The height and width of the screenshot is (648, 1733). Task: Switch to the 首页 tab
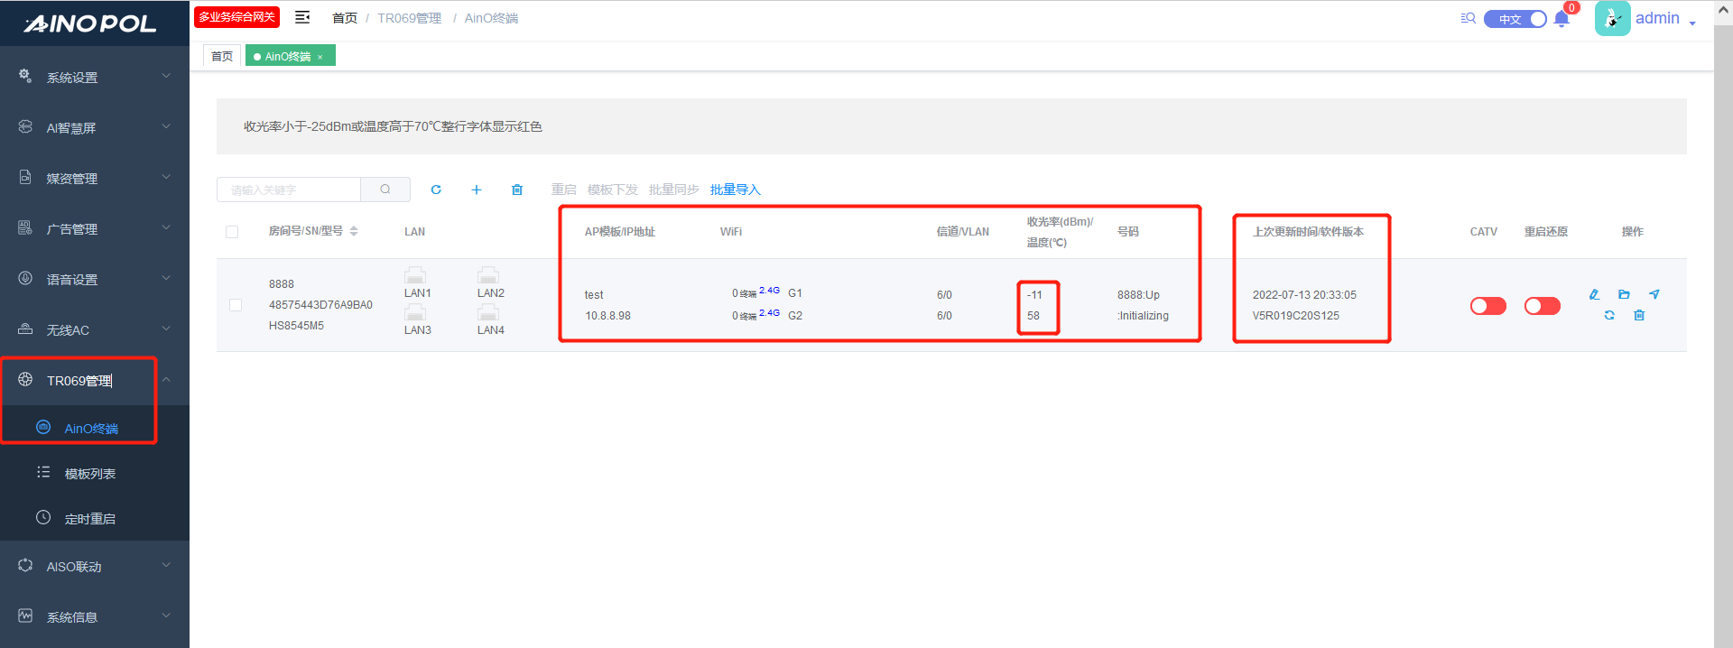(222, 56)
